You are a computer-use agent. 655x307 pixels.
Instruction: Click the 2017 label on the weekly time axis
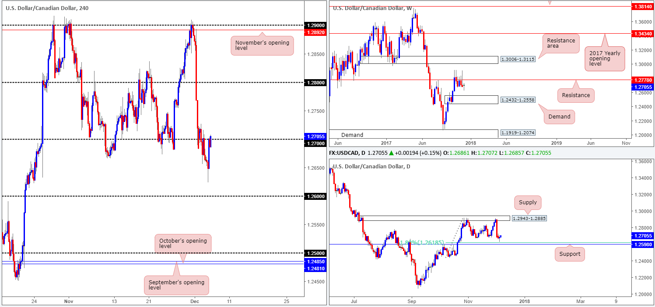(386, 143)
